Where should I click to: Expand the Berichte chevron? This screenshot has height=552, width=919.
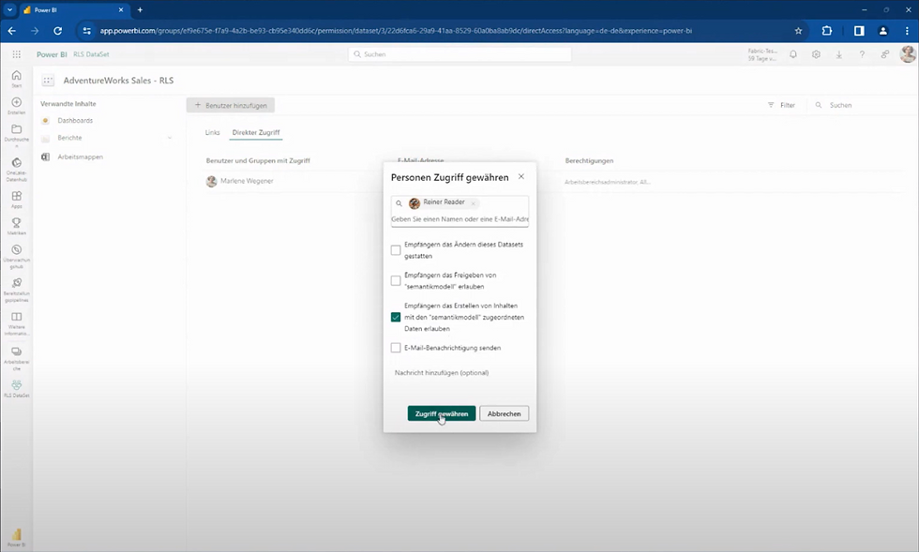(x=170, y=138)
